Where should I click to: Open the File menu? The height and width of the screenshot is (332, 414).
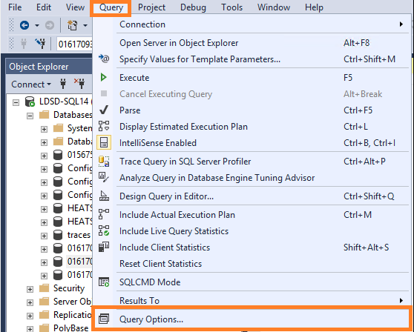(x=15, y=7)
